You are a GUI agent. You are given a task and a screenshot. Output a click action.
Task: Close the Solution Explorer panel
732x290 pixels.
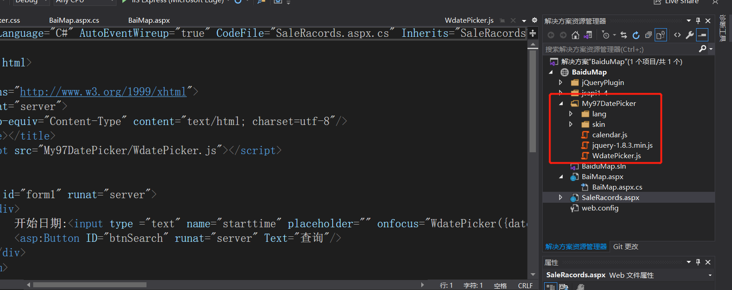[708, 21]
